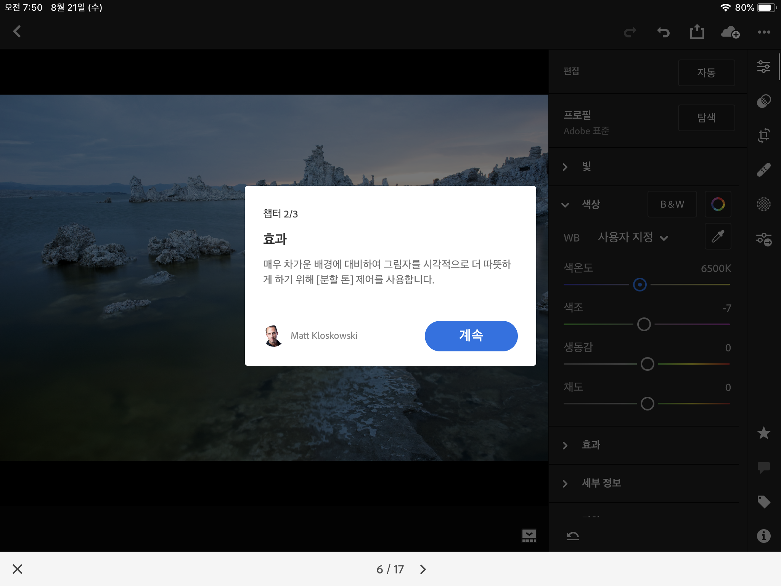Open the comments panel

[764, 468]
